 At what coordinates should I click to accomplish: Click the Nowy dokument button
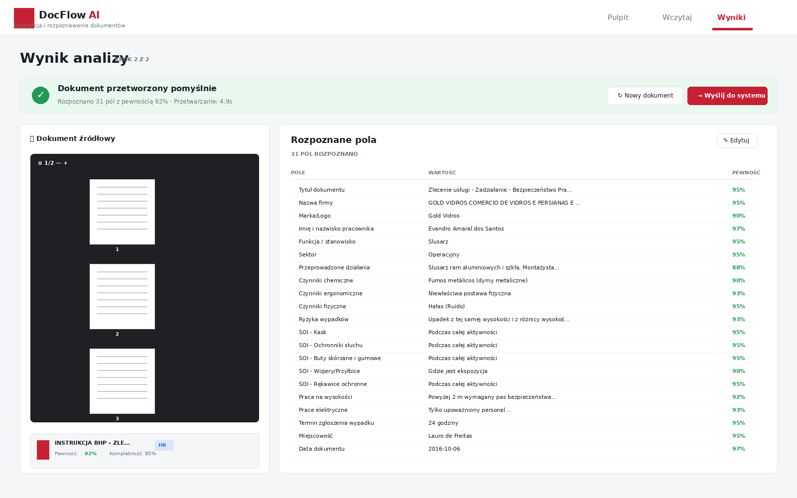click(x=645, y=96)
